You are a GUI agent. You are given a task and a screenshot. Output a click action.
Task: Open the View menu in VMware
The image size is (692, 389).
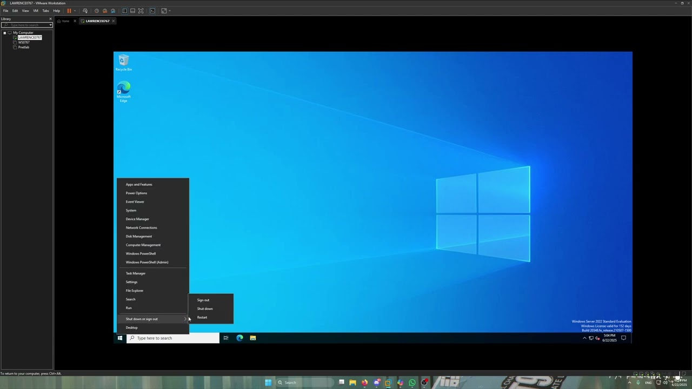coord(25,11)
